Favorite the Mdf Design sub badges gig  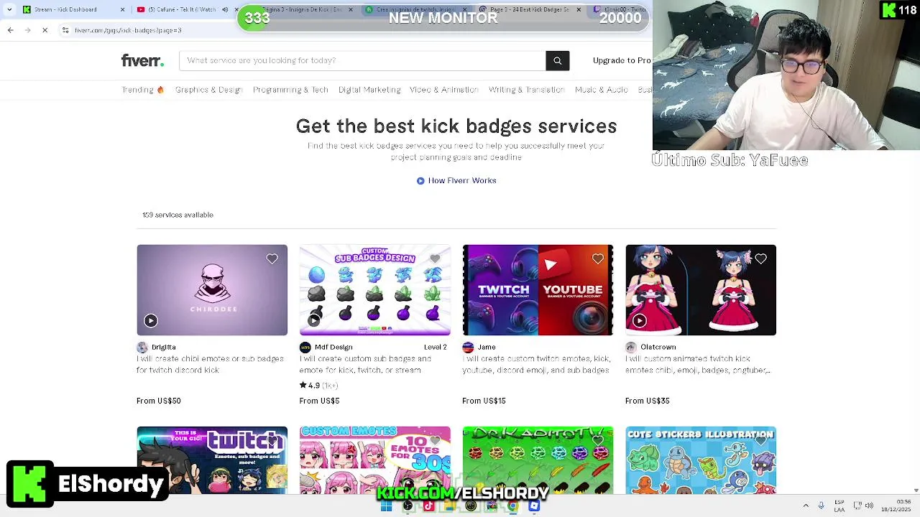[435, 258]
